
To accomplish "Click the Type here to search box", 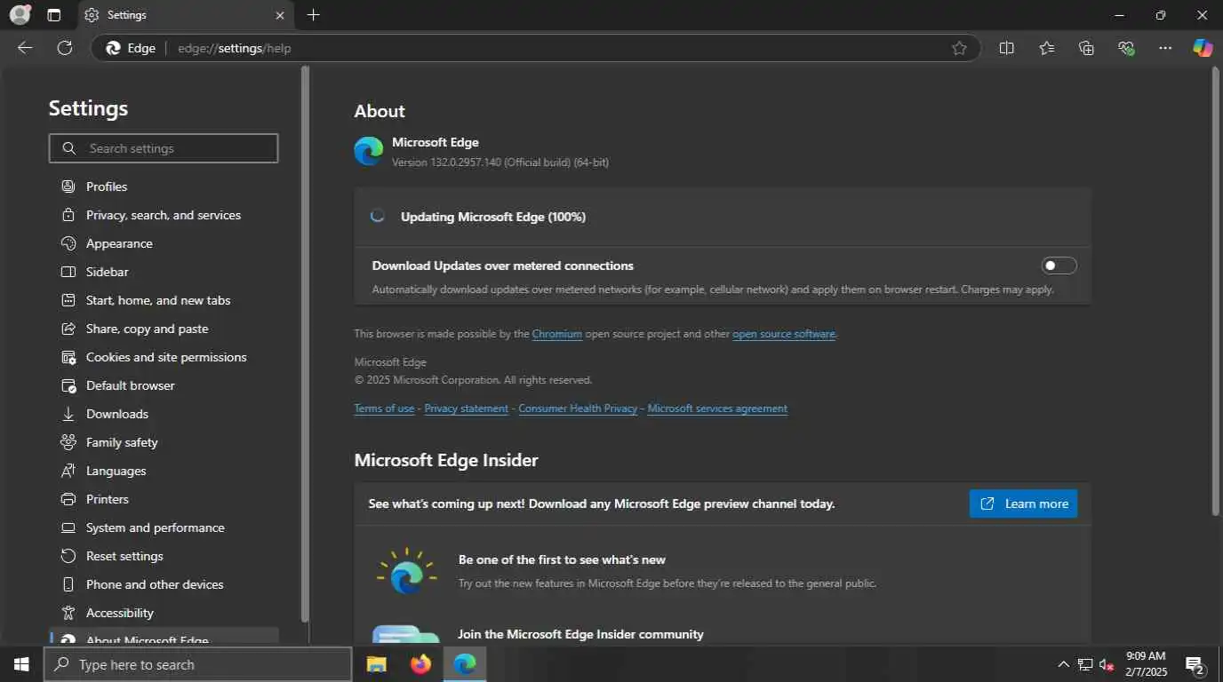I will pos(197,664).
